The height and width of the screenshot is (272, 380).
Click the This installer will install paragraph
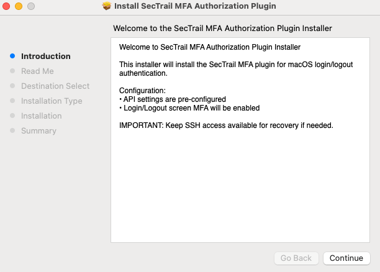(236, 69)
